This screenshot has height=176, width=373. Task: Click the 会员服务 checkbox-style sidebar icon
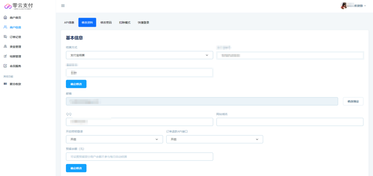pos(5,66)
